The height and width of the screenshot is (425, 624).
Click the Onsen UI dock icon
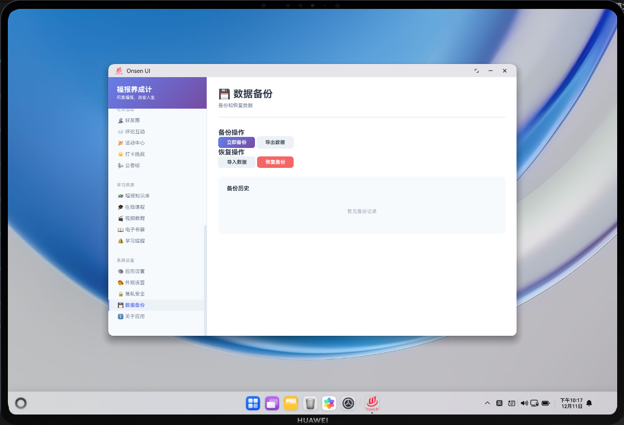point(372,403)
